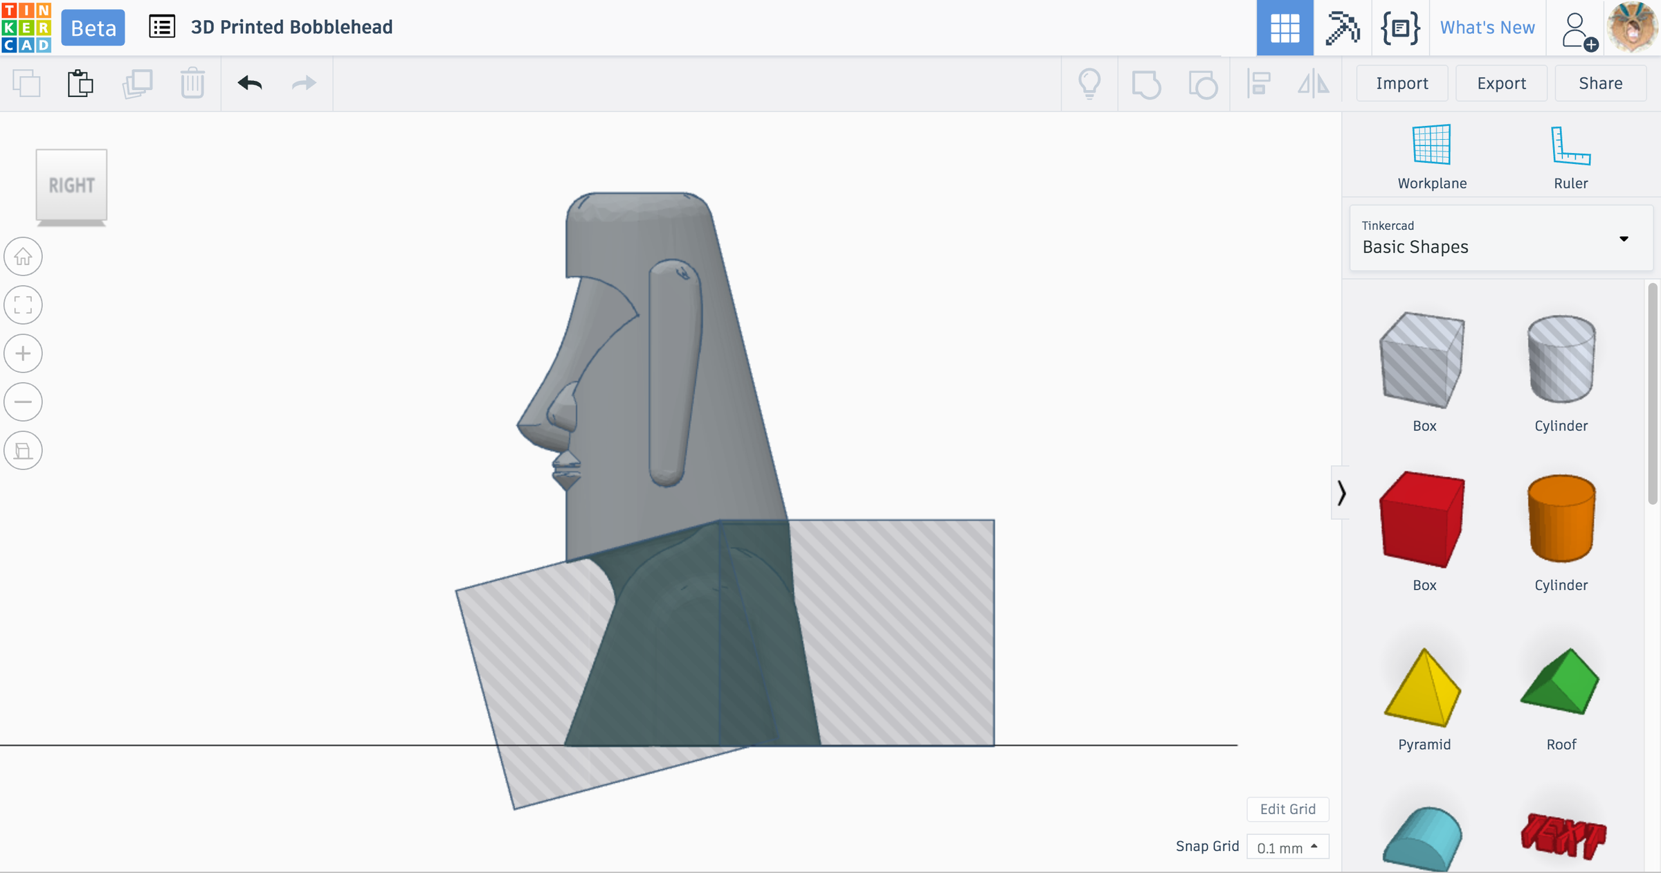1661x873 pixels.
Task: Click the Undo arrow icon
Action: tap(250, 84)
